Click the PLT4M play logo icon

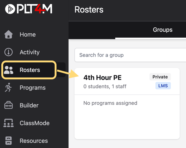click(x=10, y=9)
